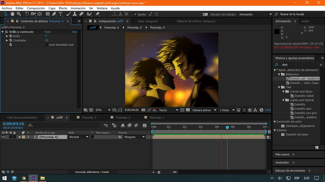Open the channel and color management icon
The width and height of the screenshot is (325, 182).
pyautogui.click(x=154, y=110)
